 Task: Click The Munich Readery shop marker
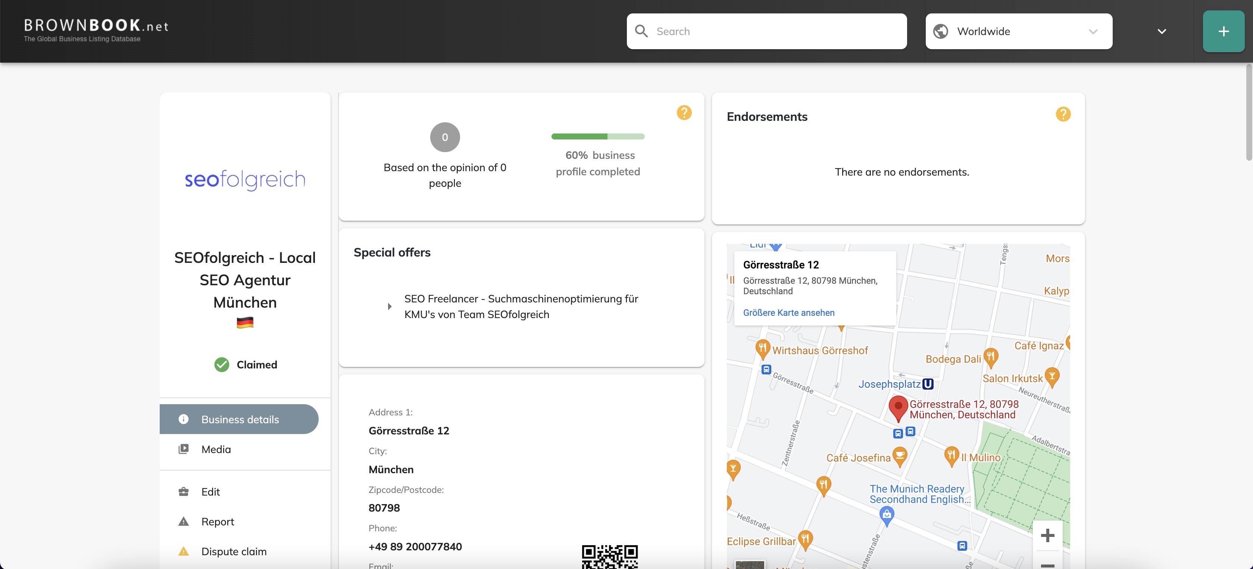(887, 516)
